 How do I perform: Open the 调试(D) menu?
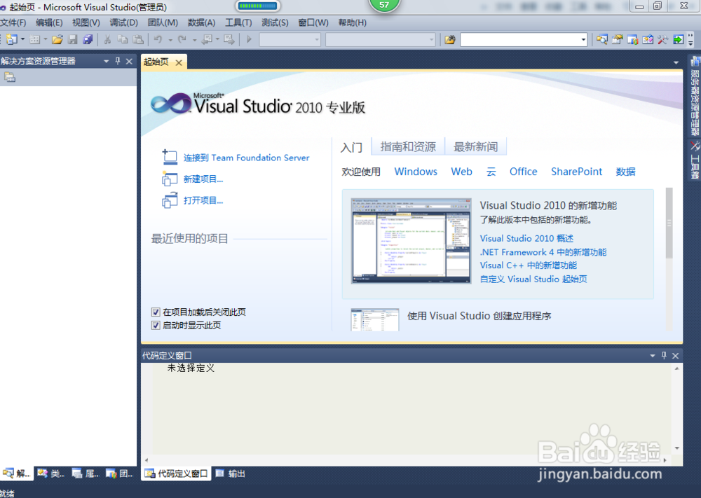[x=124, y=22]
